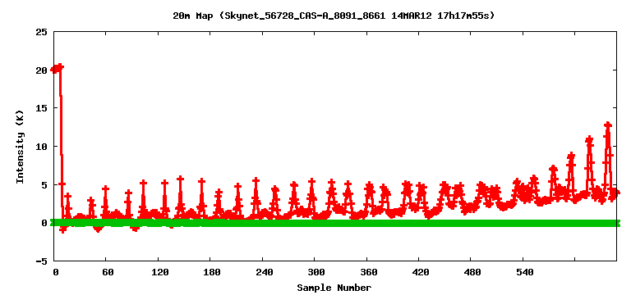This screenshot has width=631, height=295.
Task: Click the y-axis tick label 15
Action: point(42,108)
